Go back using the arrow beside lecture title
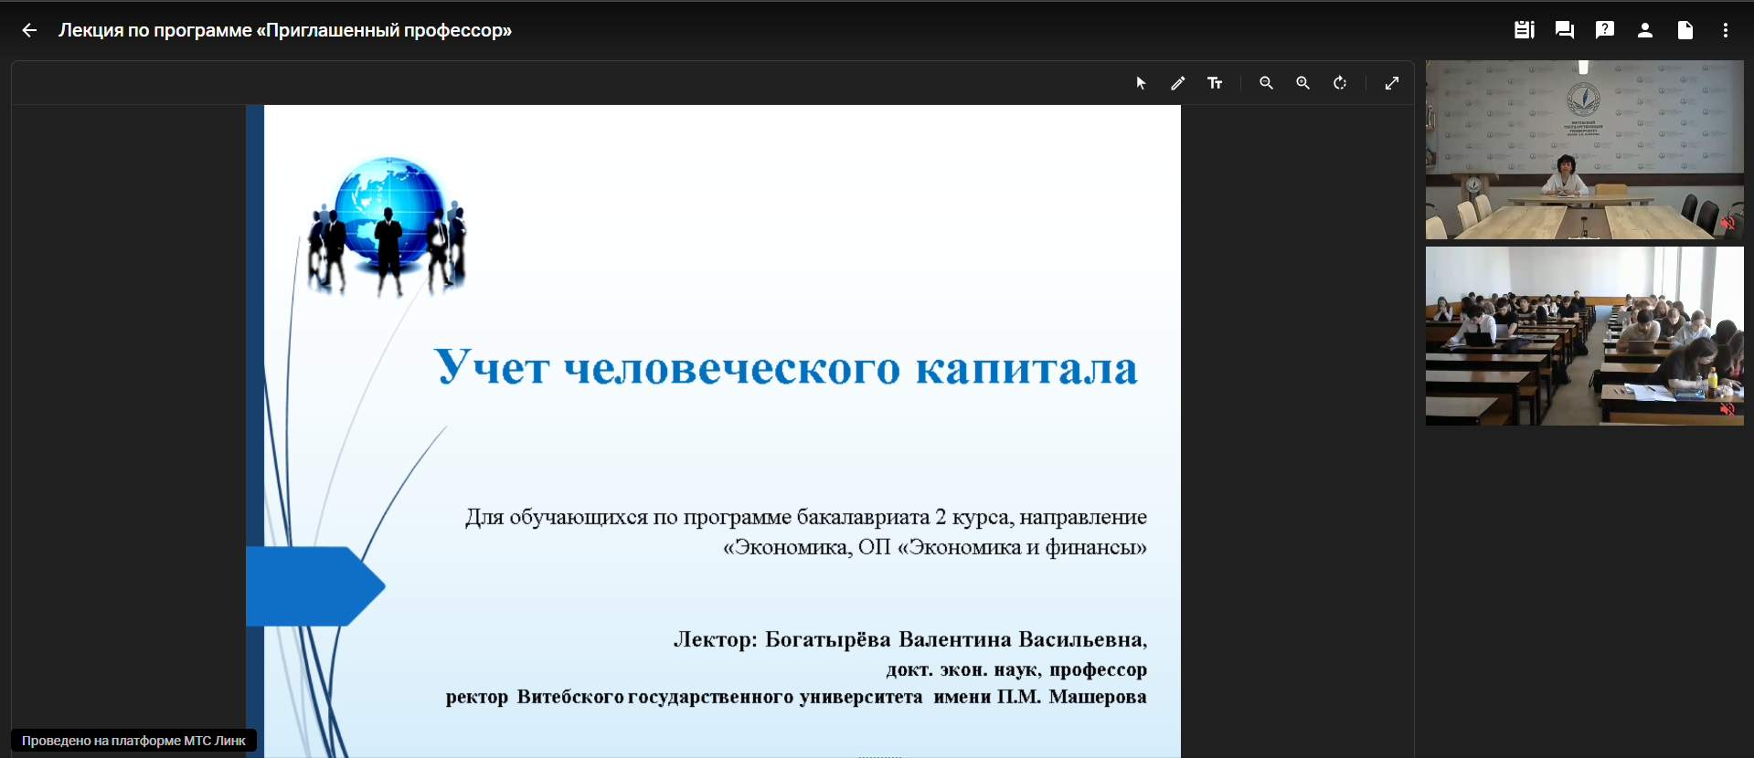This screenshot has width=1754, height=758. (x=29, y=30)
